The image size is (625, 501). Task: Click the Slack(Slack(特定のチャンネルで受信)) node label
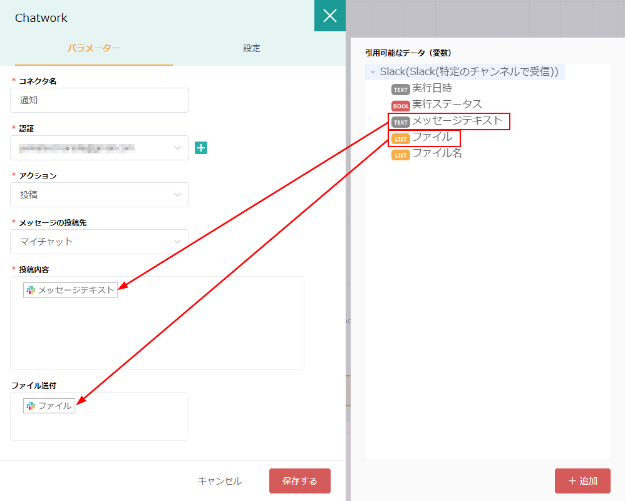(469, 72)
